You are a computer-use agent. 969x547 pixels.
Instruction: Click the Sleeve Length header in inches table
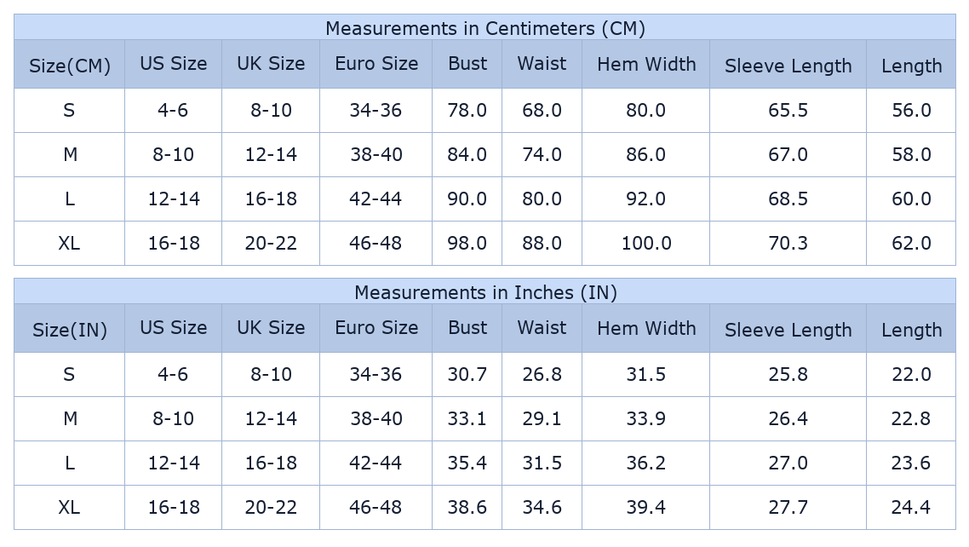click(x=788, y=330)
